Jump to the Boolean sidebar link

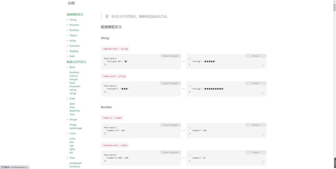[x=74, y=30]
